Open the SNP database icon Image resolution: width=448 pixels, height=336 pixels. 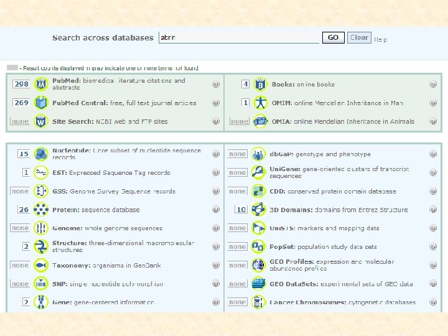tap(41, 284)
